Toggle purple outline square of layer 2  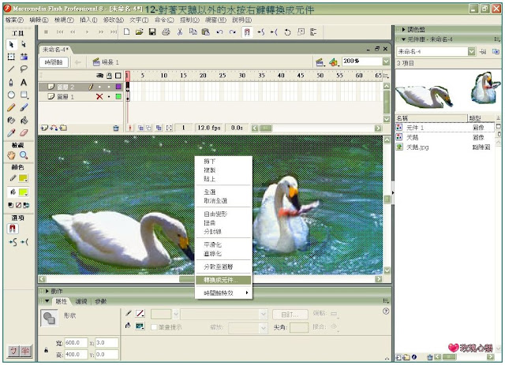pyautogui.click(x=118, y=87)
